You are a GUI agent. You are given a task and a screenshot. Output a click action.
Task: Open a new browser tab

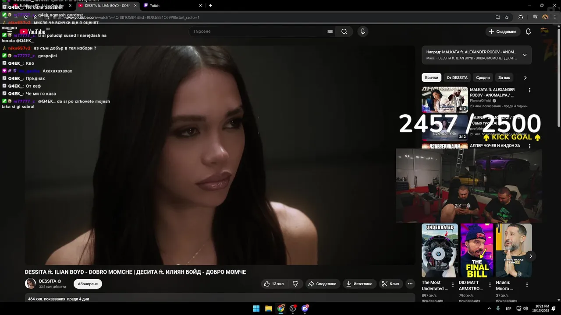pos(210,6)
